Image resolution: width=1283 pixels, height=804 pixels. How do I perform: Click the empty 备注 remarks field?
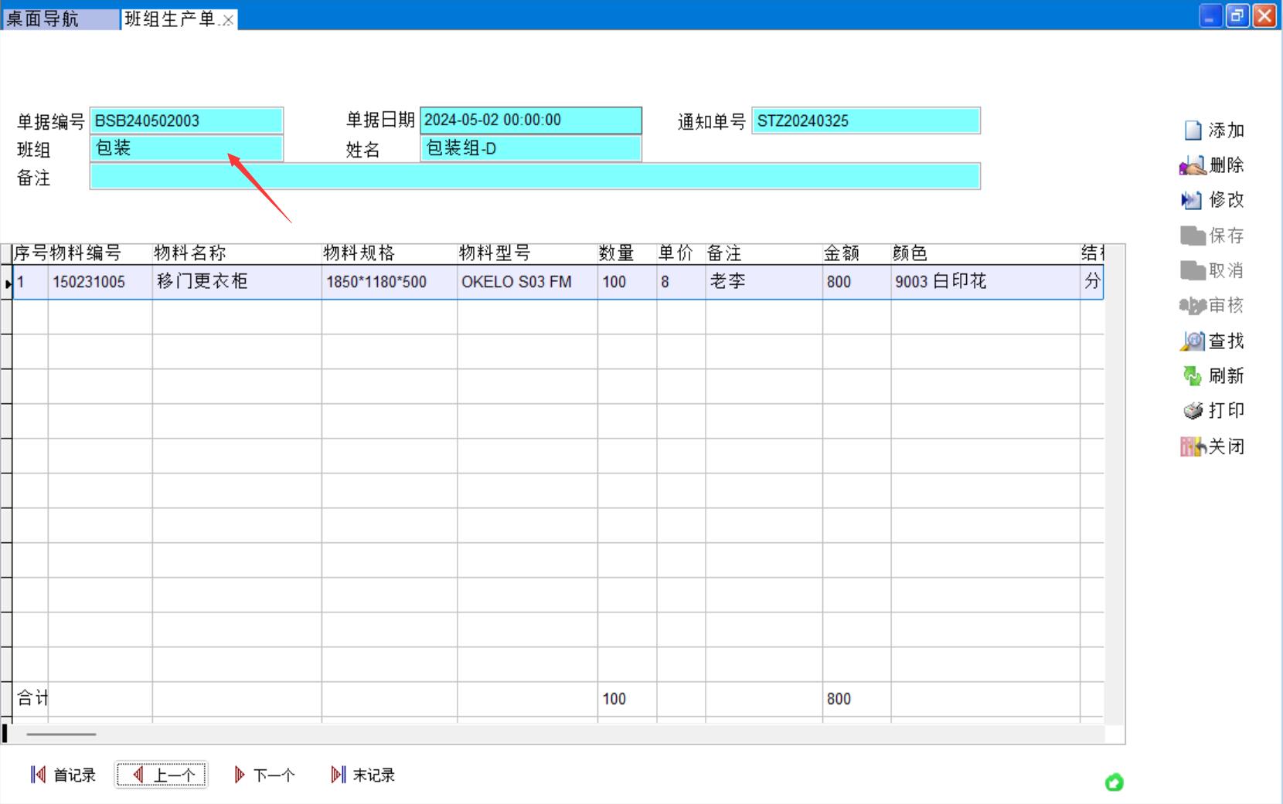coord(535,176)
